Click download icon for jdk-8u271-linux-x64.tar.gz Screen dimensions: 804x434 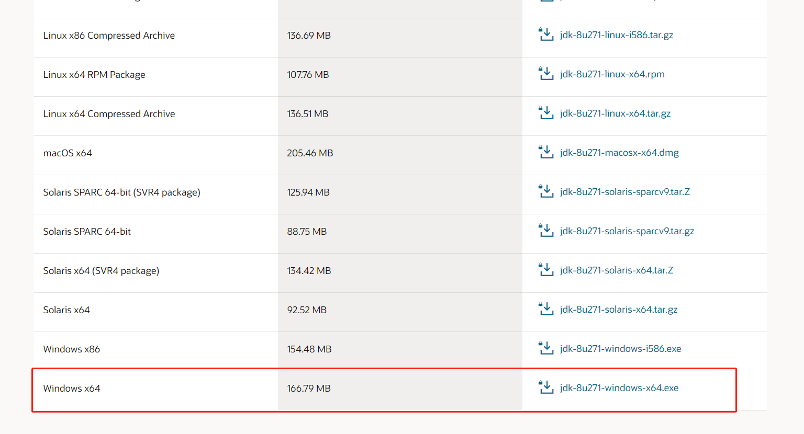click(x=546, y=113)
